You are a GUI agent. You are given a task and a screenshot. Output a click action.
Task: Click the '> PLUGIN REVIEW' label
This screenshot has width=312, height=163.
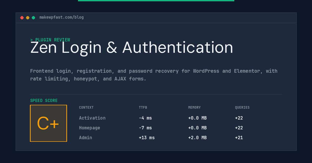[50, 40]
